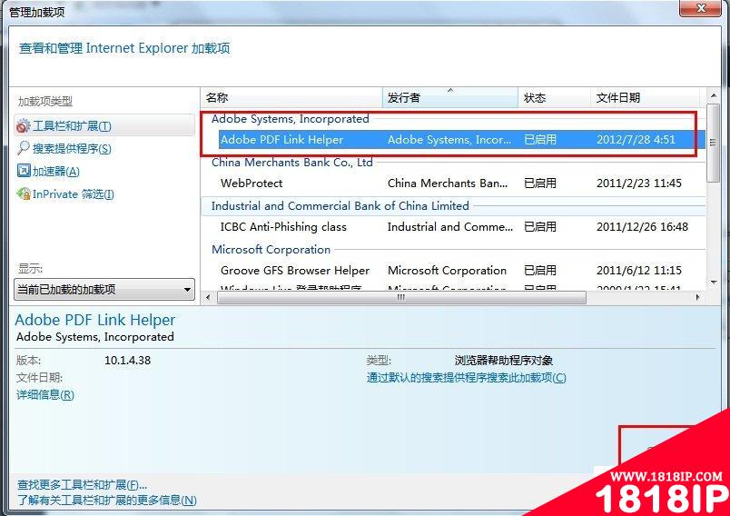Click horizontal scrollbar left arrow
This screenshot has width=730, height=516.
pyautogui.click(x=208, y=297)
